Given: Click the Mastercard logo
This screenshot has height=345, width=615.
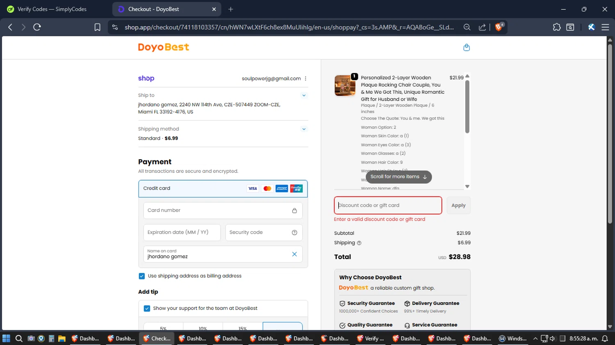Looking at the screenshot, I should [x=267, y=189].
